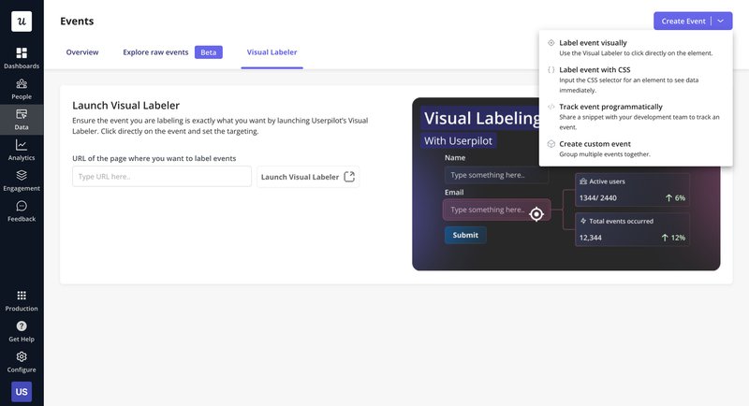Collapse the Create Event dropdown arrow
This screenshot has width=749, height=406.
click(721, 21)
